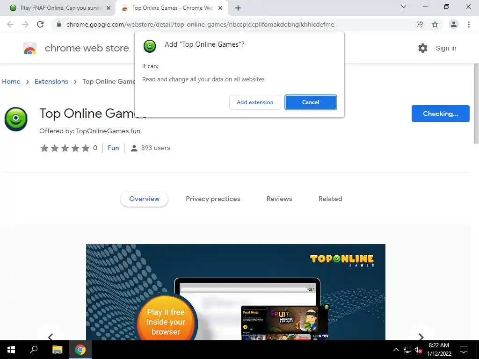The height and width of the screenshot is (359, 479).
Task: Cancel the Top Online Games install dialog
Action: (x=311, y=102)
